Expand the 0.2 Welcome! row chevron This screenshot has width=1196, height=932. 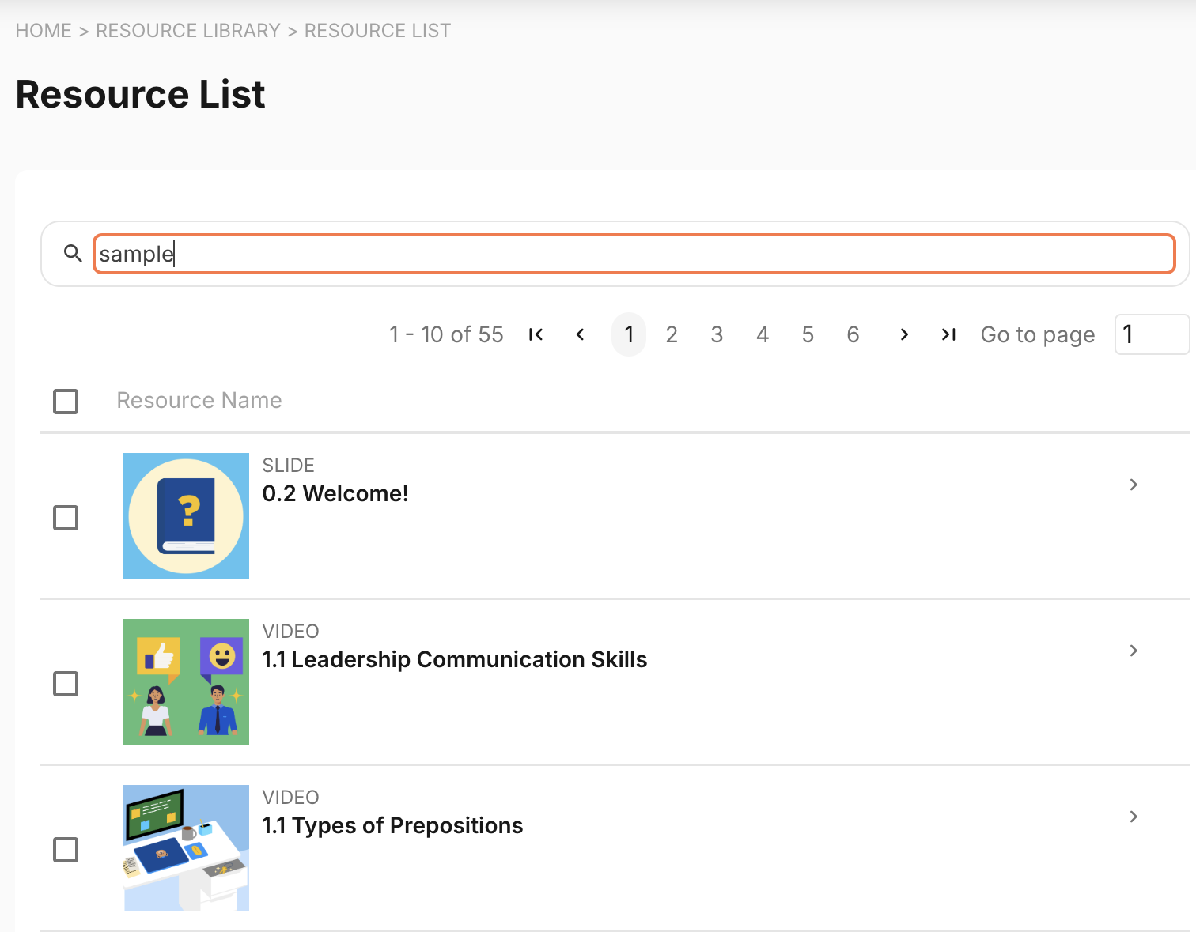point(1134,485)
